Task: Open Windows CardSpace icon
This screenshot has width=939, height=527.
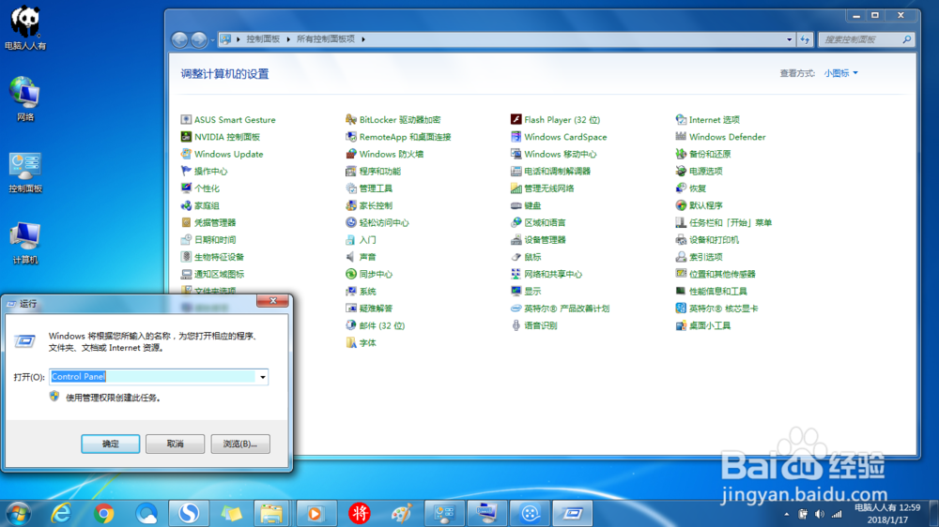Action: tap(516, 137)
